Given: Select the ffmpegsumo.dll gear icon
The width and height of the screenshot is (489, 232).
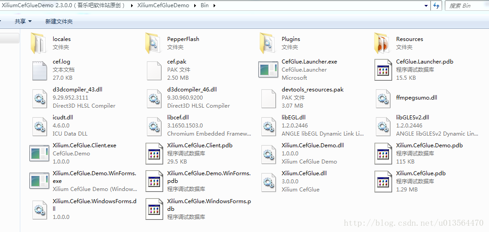Looking at the screenshot, I should click(x=383, y=98).
